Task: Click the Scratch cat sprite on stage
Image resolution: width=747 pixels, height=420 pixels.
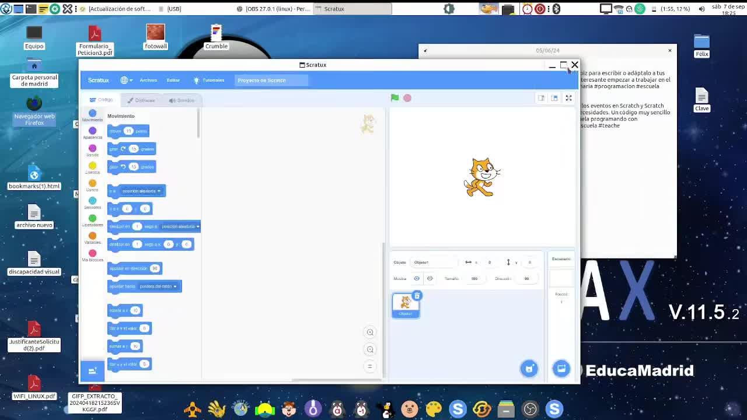Action: pyautogui.click(x=482, y=177)
